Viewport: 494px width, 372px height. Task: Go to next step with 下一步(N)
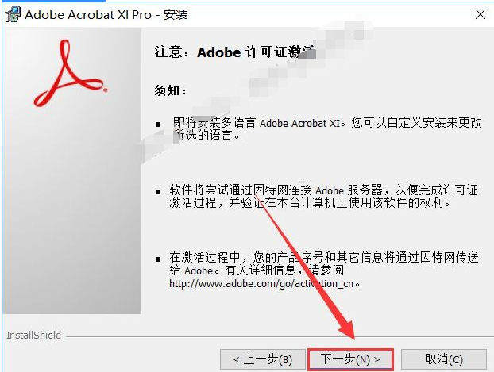pyautogui.click(x=350, y=359)
